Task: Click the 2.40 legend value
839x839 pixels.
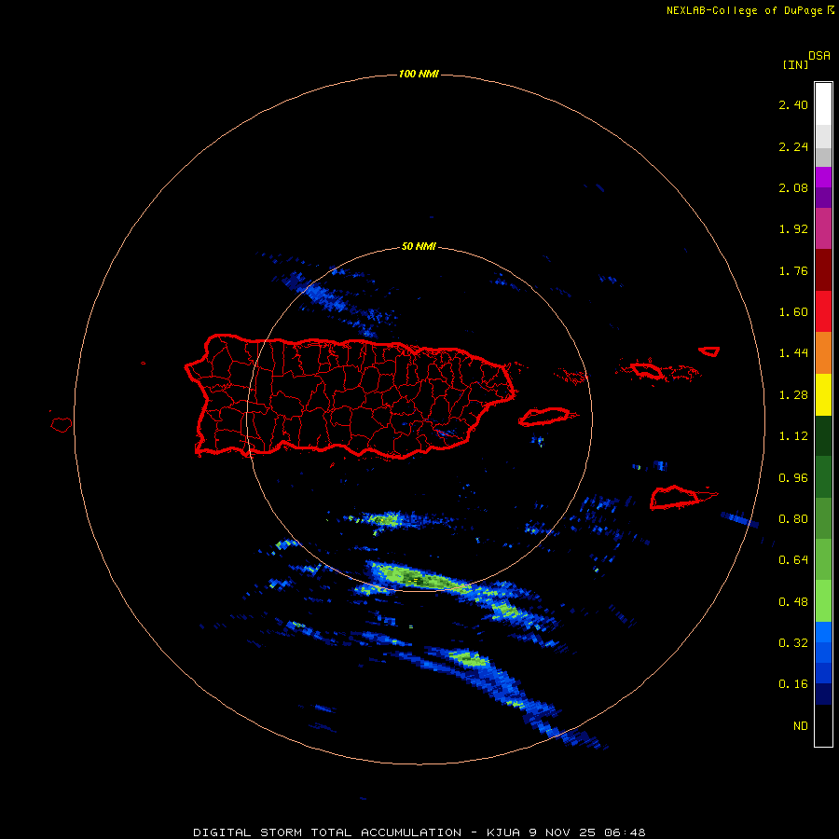Action: click(793, 104)
